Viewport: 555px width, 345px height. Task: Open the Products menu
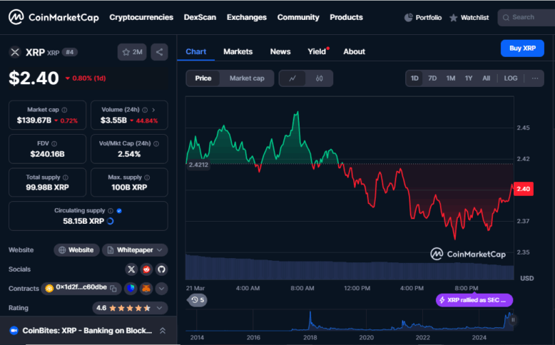[x=346, y=17]
